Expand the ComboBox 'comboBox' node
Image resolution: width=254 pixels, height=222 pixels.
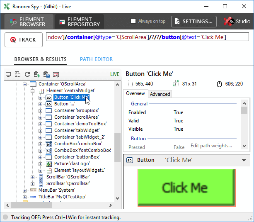coord(40,144)
